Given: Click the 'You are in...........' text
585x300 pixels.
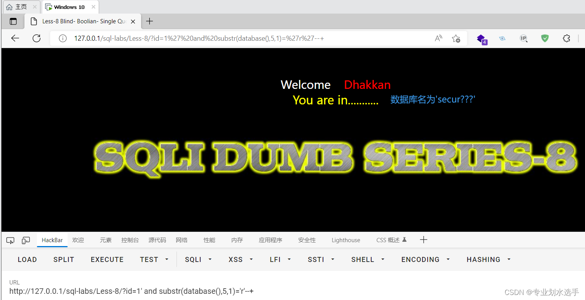Looking at the screenshot, I should [335, 100].
